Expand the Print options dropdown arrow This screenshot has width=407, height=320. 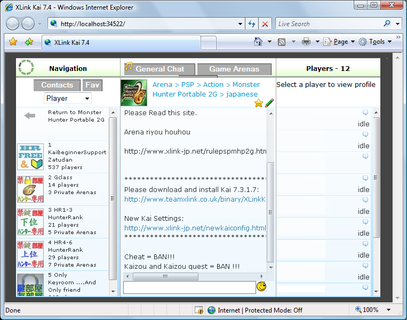[317, 42]
